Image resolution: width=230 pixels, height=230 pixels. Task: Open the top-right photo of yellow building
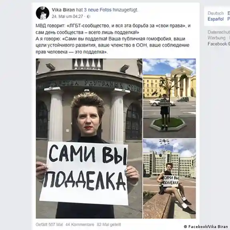[170, 98]
